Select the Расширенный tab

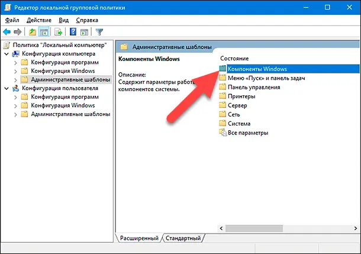(138, 238)
